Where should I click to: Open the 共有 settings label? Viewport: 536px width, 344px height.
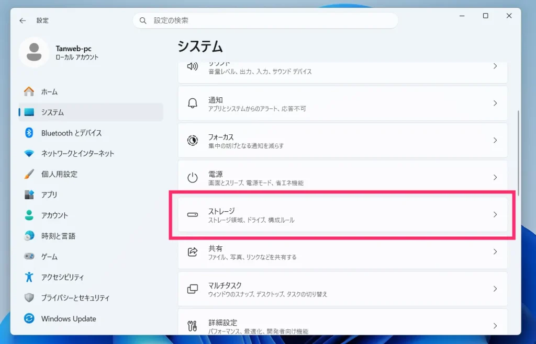point(215,248)
